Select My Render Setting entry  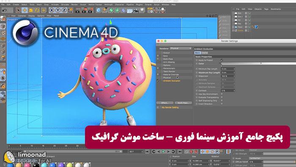pyautogui.click(x=170, y=107)
